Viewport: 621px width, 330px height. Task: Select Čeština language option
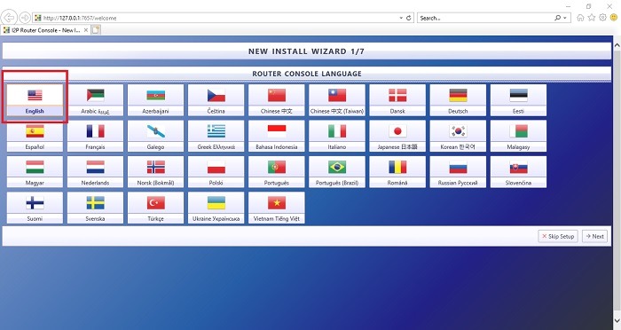(x=216, y=100)
